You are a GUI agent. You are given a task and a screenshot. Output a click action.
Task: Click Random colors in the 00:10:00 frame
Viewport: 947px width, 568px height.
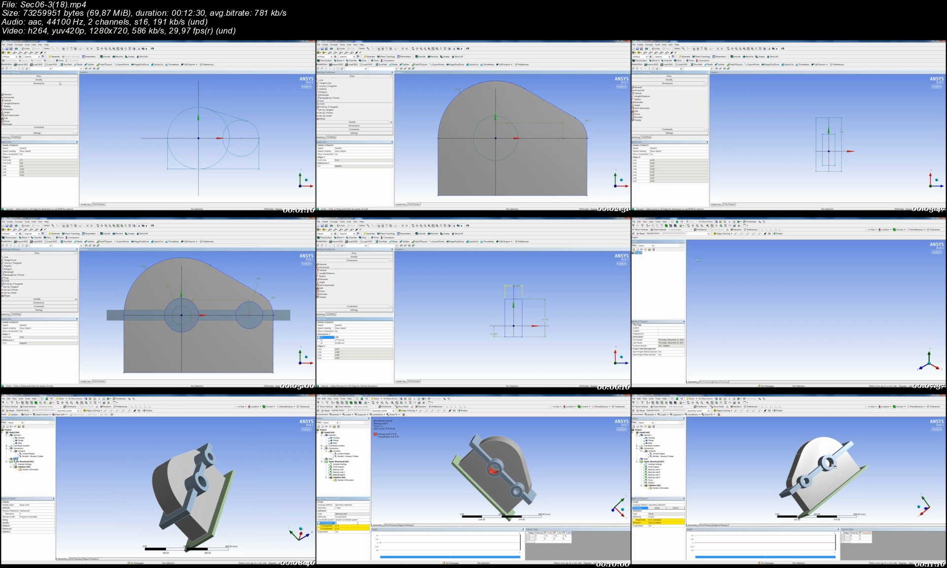pos(420,406)
